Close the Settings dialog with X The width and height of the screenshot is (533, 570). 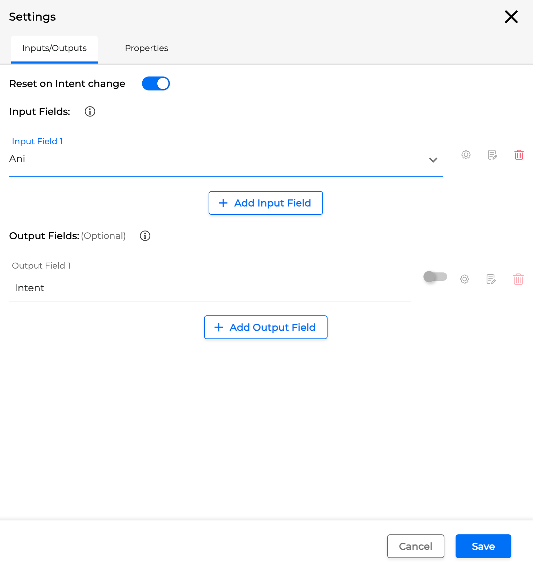[x=511, y=17]
